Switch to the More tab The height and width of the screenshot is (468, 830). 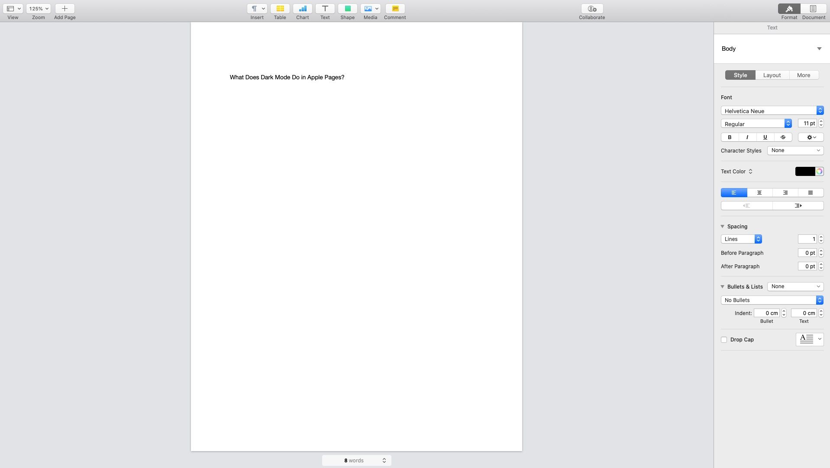803,75
